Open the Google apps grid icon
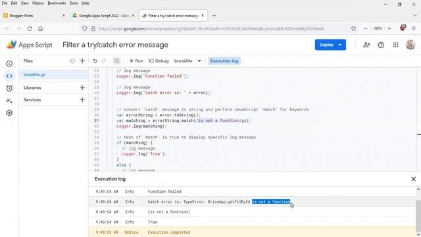This screenshot has width=421, height=237. coord(396,45)
